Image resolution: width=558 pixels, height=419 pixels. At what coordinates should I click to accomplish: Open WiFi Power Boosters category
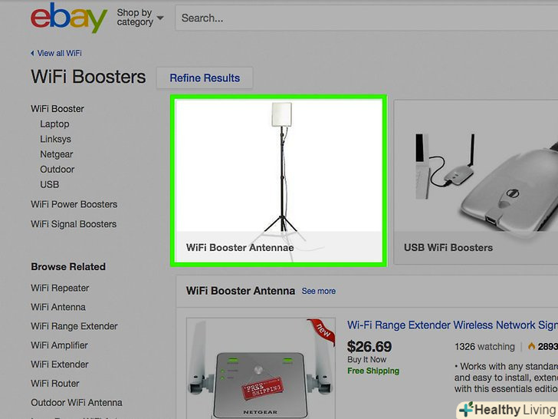tap(74, 204)
